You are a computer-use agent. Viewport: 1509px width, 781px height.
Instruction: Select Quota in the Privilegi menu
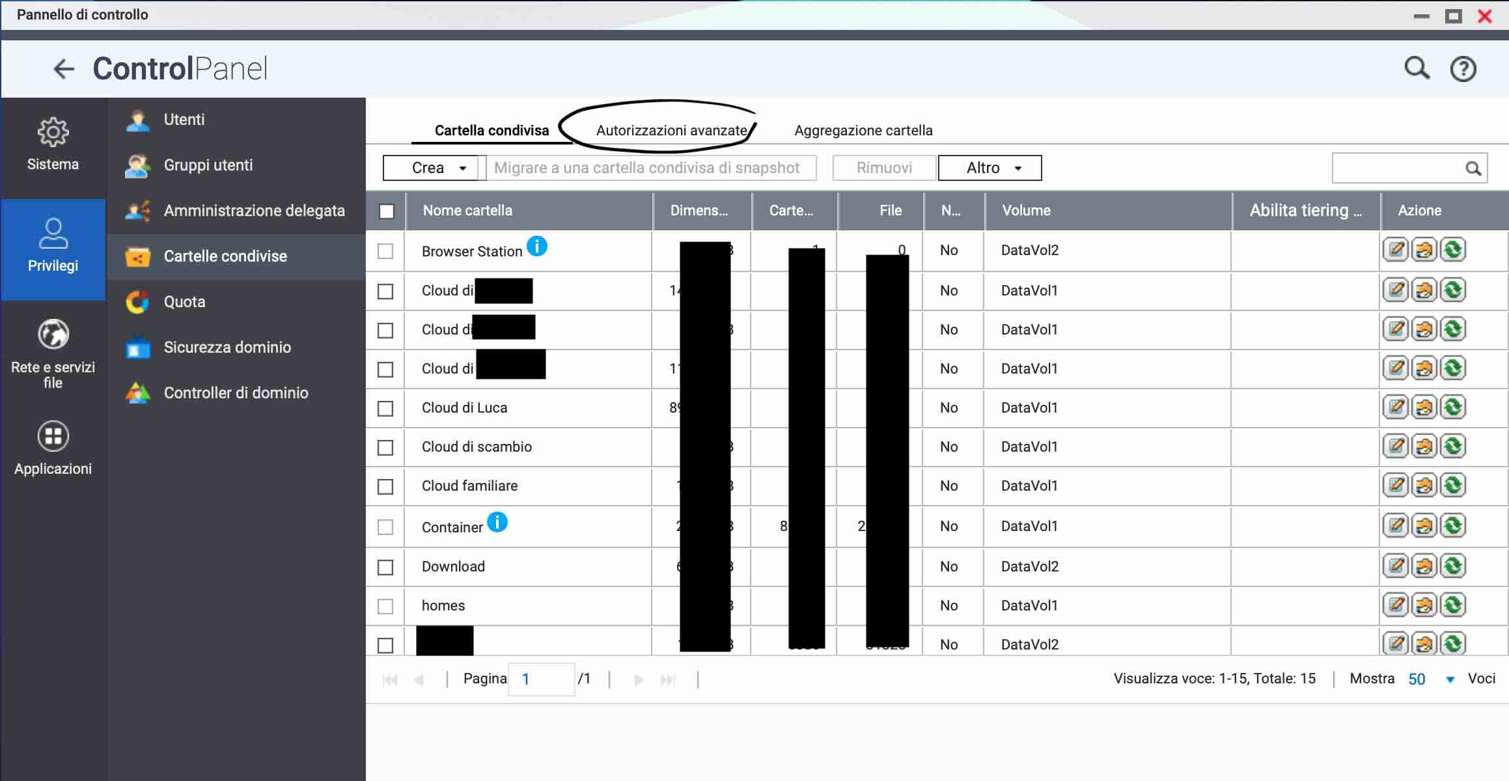click(184, 302)
